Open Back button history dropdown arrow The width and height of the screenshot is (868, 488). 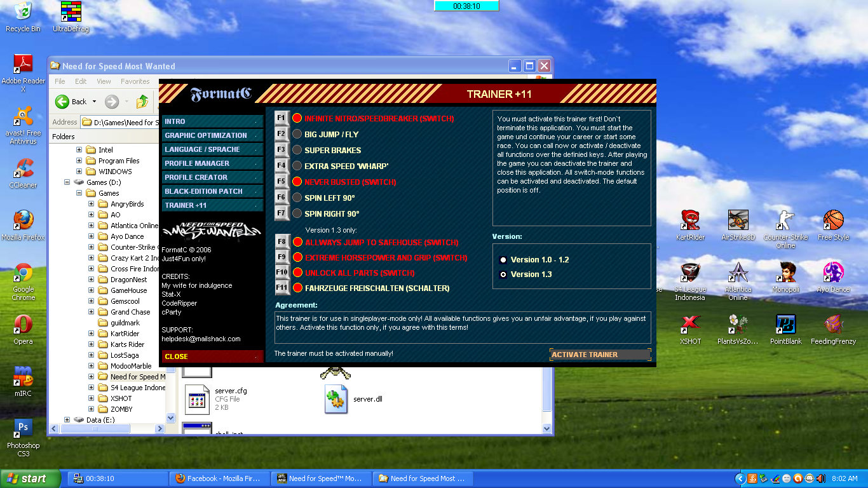pyautogui.click(x=94, y=102)
